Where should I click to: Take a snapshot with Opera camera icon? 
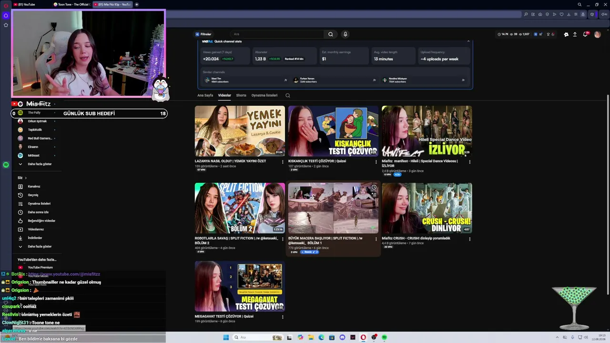click(540, 14)
